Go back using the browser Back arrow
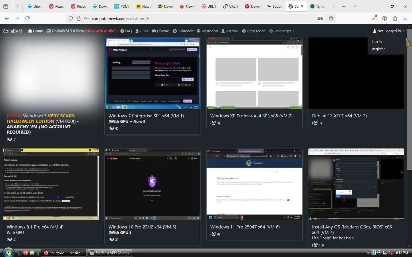Image resolution: width=412 pixels, height=257 pixels. click(x=7, y=18)
